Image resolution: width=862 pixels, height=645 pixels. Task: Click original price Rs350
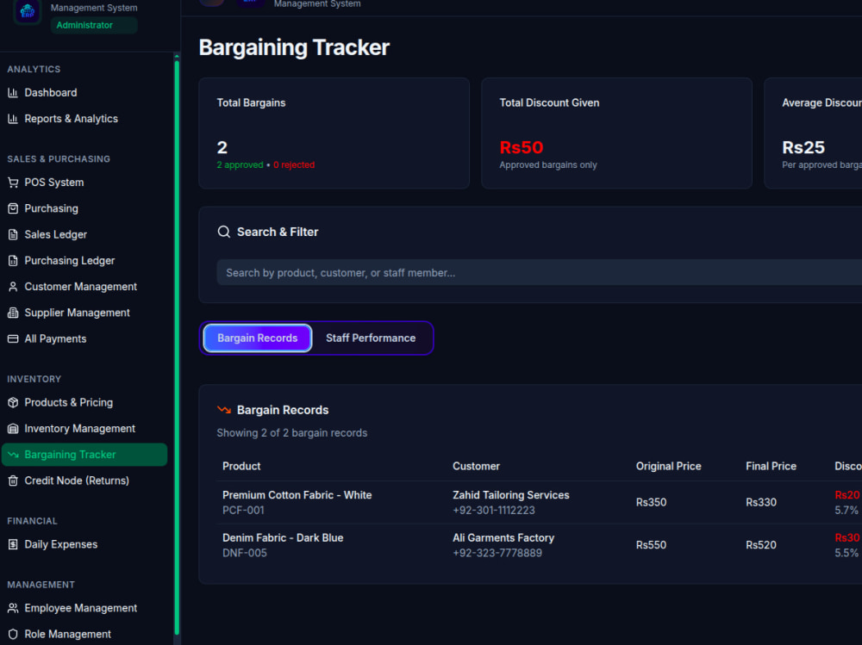click(x=651, y=502)
